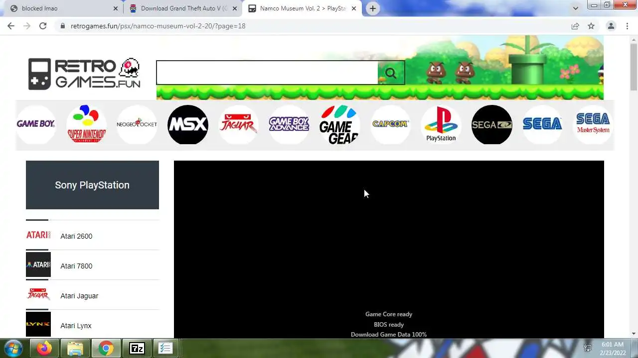
Task: Click the search magnifier button
Action: [391, 73]
